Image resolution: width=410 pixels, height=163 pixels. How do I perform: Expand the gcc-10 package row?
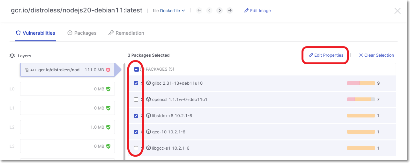tap(142, 132)
